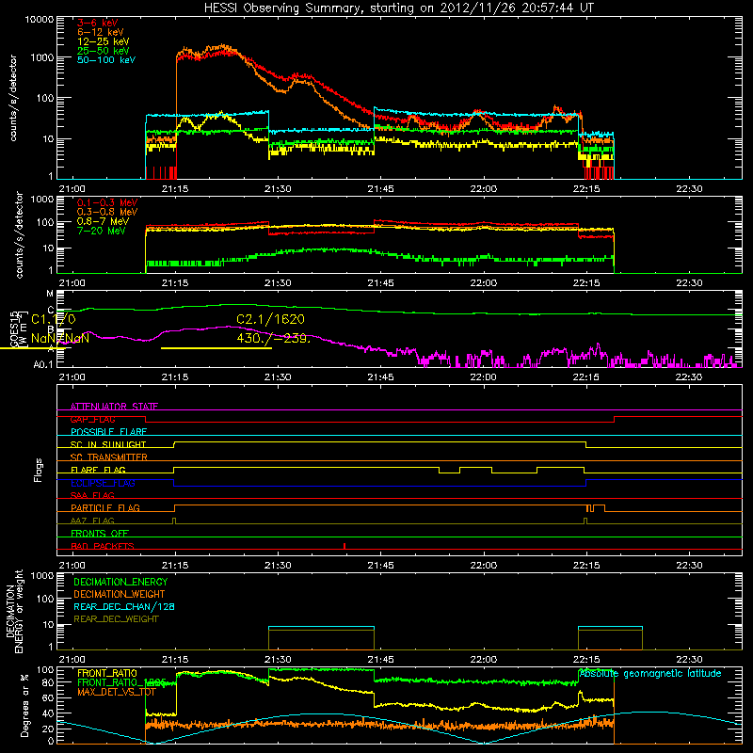Select the ATTENUATOR_STATE flag label
The width and height of the screenshot is (753, 753).
[114, 407]
